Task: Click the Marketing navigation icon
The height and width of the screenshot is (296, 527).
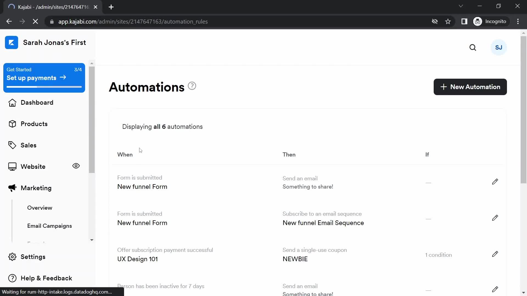Action: coord(12,188)
